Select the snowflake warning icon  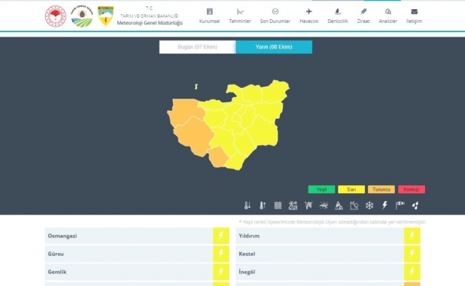coord(369,206)
